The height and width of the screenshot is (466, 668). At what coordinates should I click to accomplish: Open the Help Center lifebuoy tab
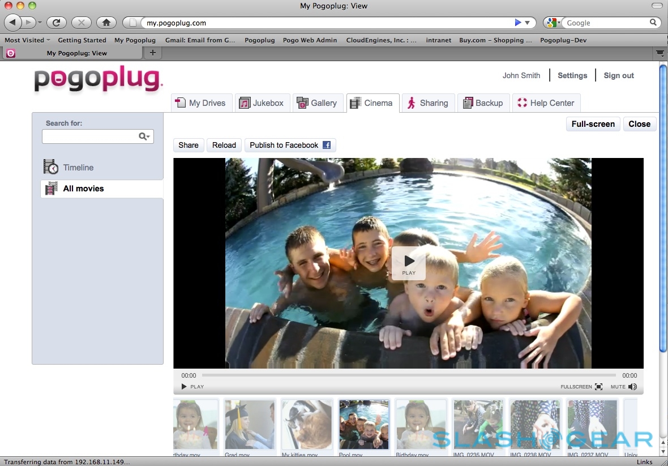click(546, 103)
